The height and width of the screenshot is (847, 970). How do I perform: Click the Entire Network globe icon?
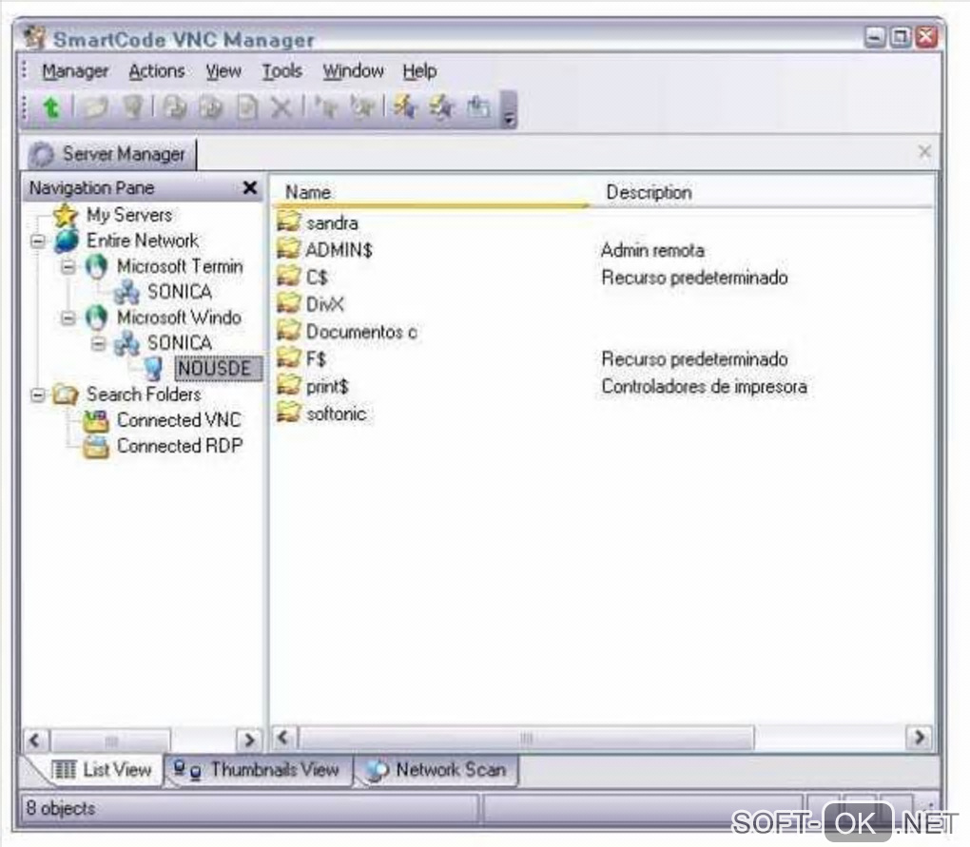(x=67, y=241)
